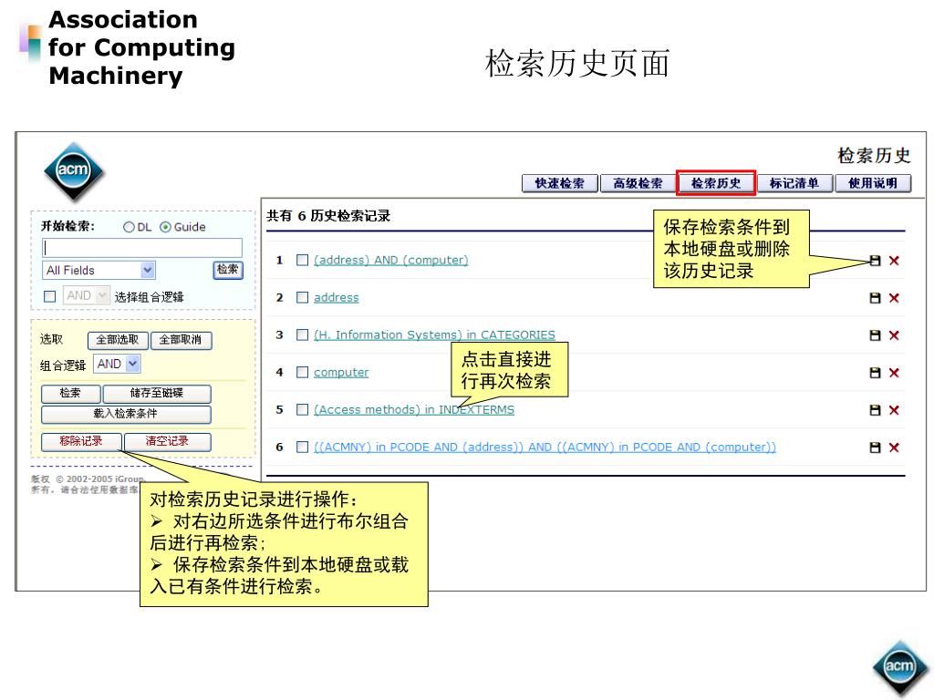Viewport: 934px width, 700px height.
Task: Click '共有 6 历史检索记录' heading text
Action: coord(328,215)
